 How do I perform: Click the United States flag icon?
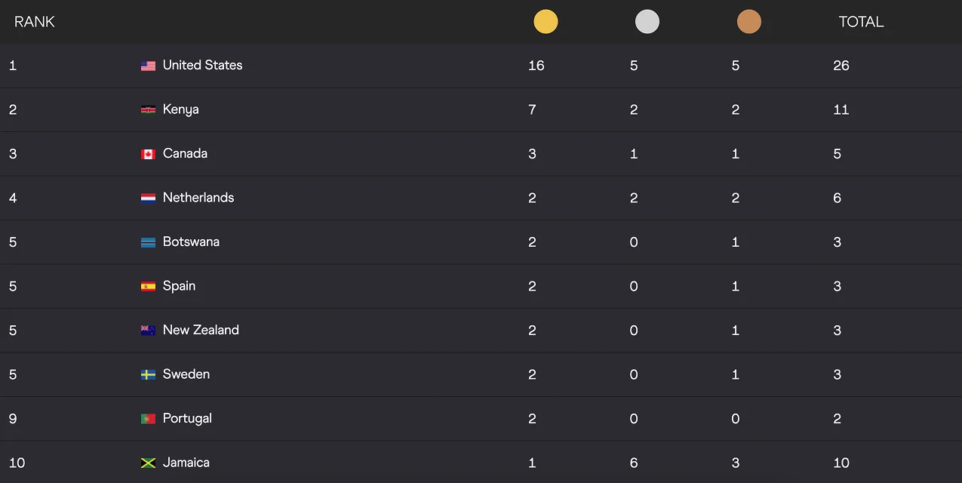coord(148,66)
